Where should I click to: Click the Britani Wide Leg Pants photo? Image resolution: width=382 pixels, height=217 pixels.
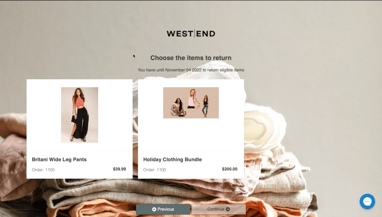(x=80, y=115)
